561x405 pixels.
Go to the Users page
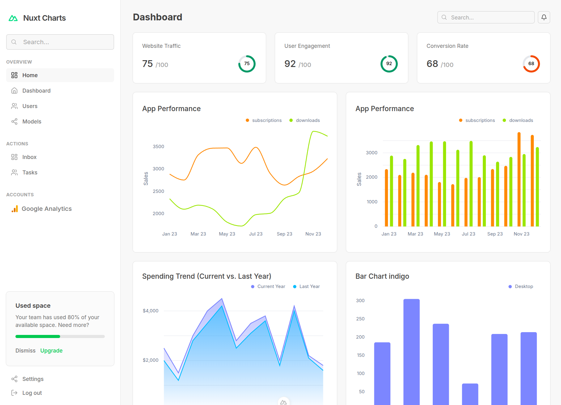pos(60,106)
